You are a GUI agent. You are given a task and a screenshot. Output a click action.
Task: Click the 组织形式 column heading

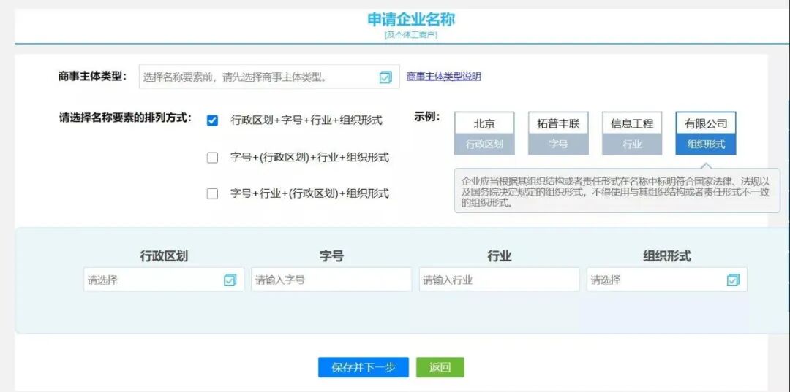[x=667, y=256]
